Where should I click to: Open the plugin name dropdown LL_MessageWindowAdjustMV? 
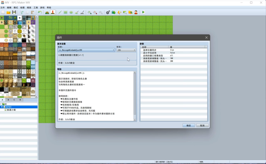click(86, 50)
